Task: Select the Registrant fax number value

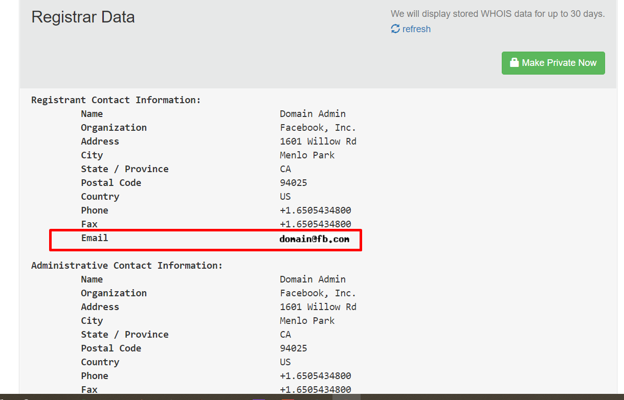Action: (316, 224)
